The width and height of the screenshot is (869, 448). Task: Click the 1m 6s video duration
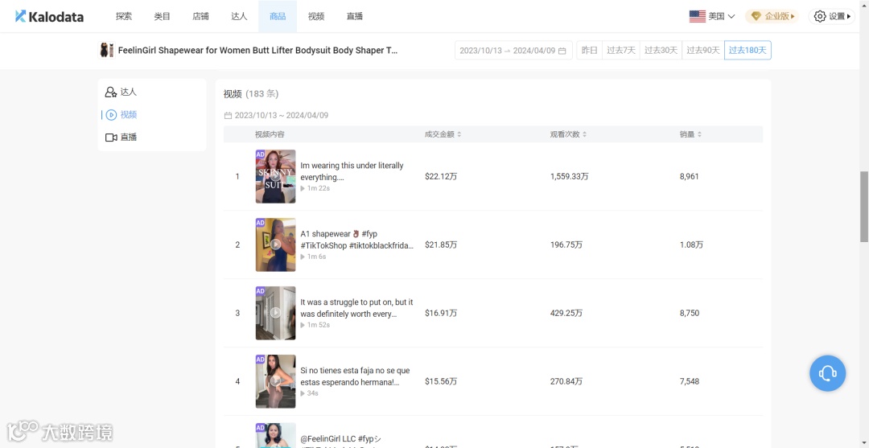(313, 257)
